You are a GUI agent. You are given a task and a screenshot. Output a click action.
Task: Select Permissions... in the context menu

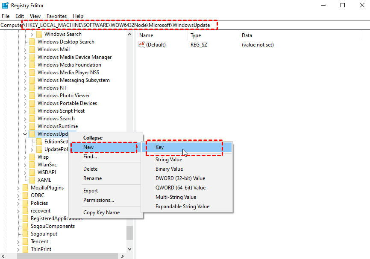(x=106, y=200)
